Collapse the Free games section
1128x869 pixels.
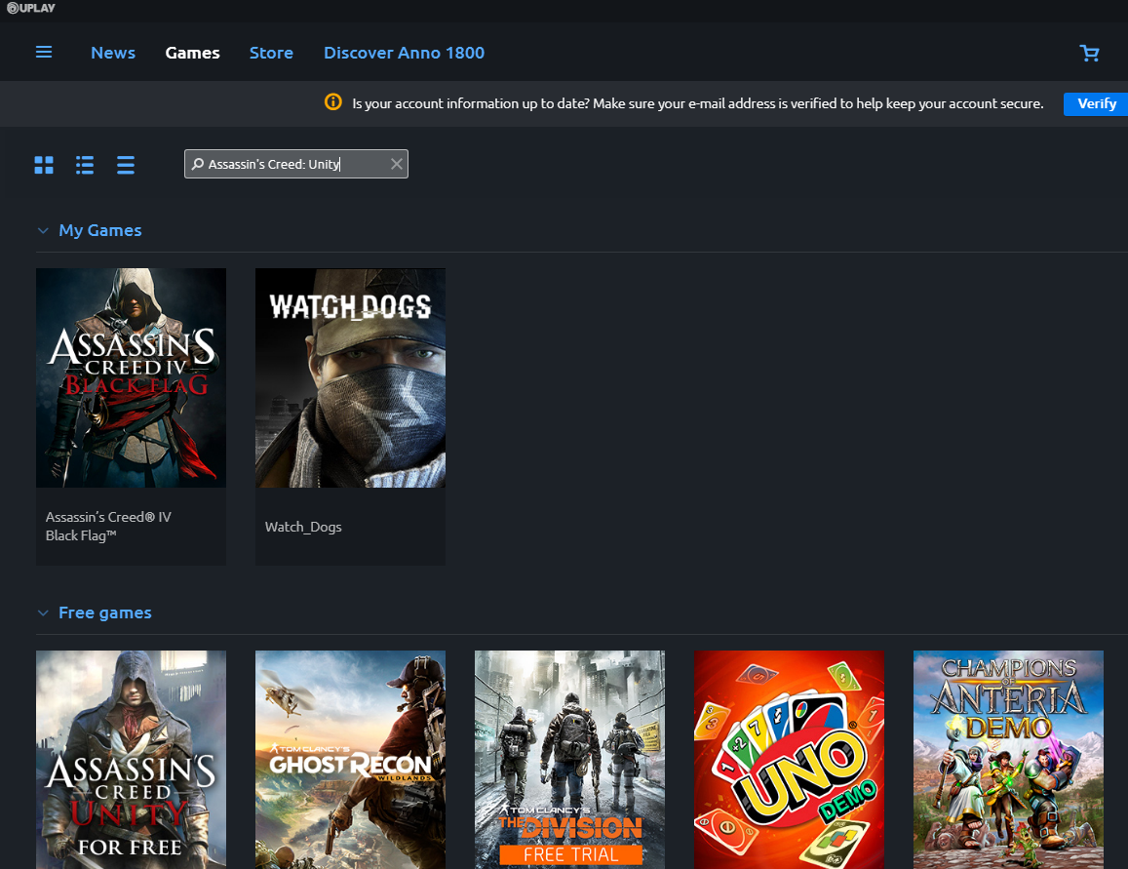[x=43, y=613]
